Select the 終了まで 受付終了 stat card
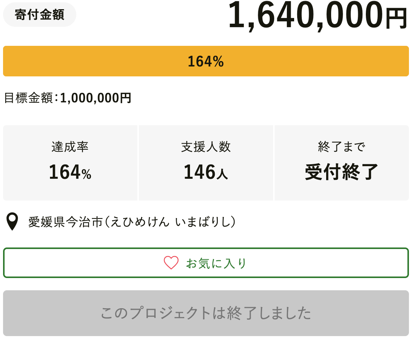Screen dimensions: 412x338 pyautogui.click(x=341, y=163)
